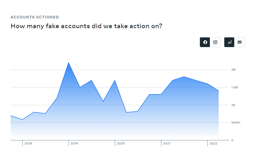Click the highest spike in early 2019
The width and height of the screenshot is (254, 157).
[68, 62]
